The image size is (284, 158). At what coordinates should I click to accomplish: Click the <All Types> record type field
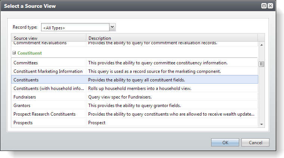(x=75, y=27)
